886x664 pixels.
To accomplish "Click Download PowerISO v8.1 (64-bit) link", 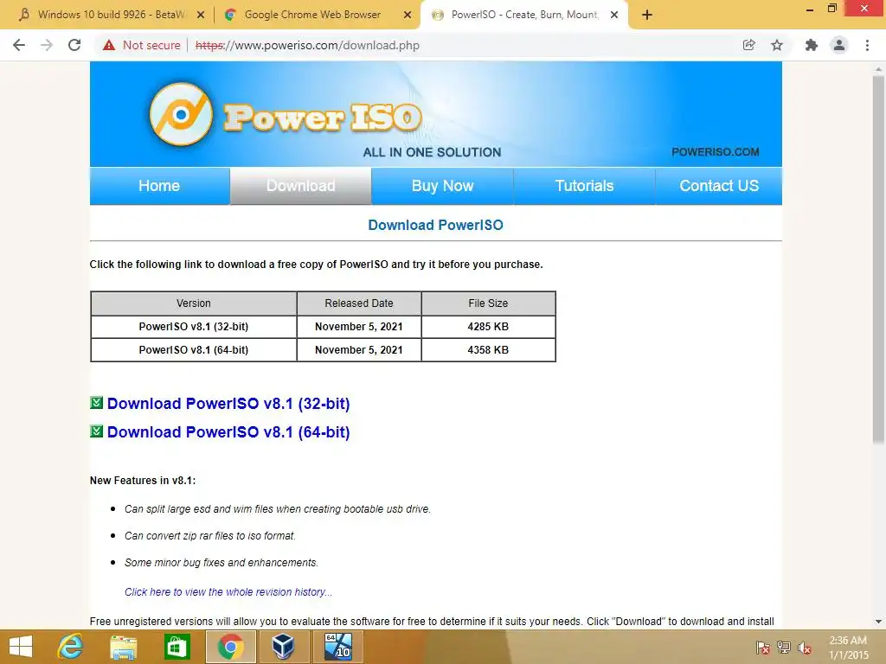I will [x=228, y=432].
